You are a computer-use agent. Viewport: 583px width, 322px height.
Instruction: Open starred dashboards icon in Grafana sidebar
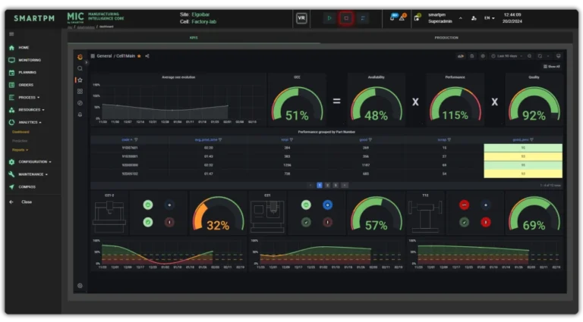(80, 80)
